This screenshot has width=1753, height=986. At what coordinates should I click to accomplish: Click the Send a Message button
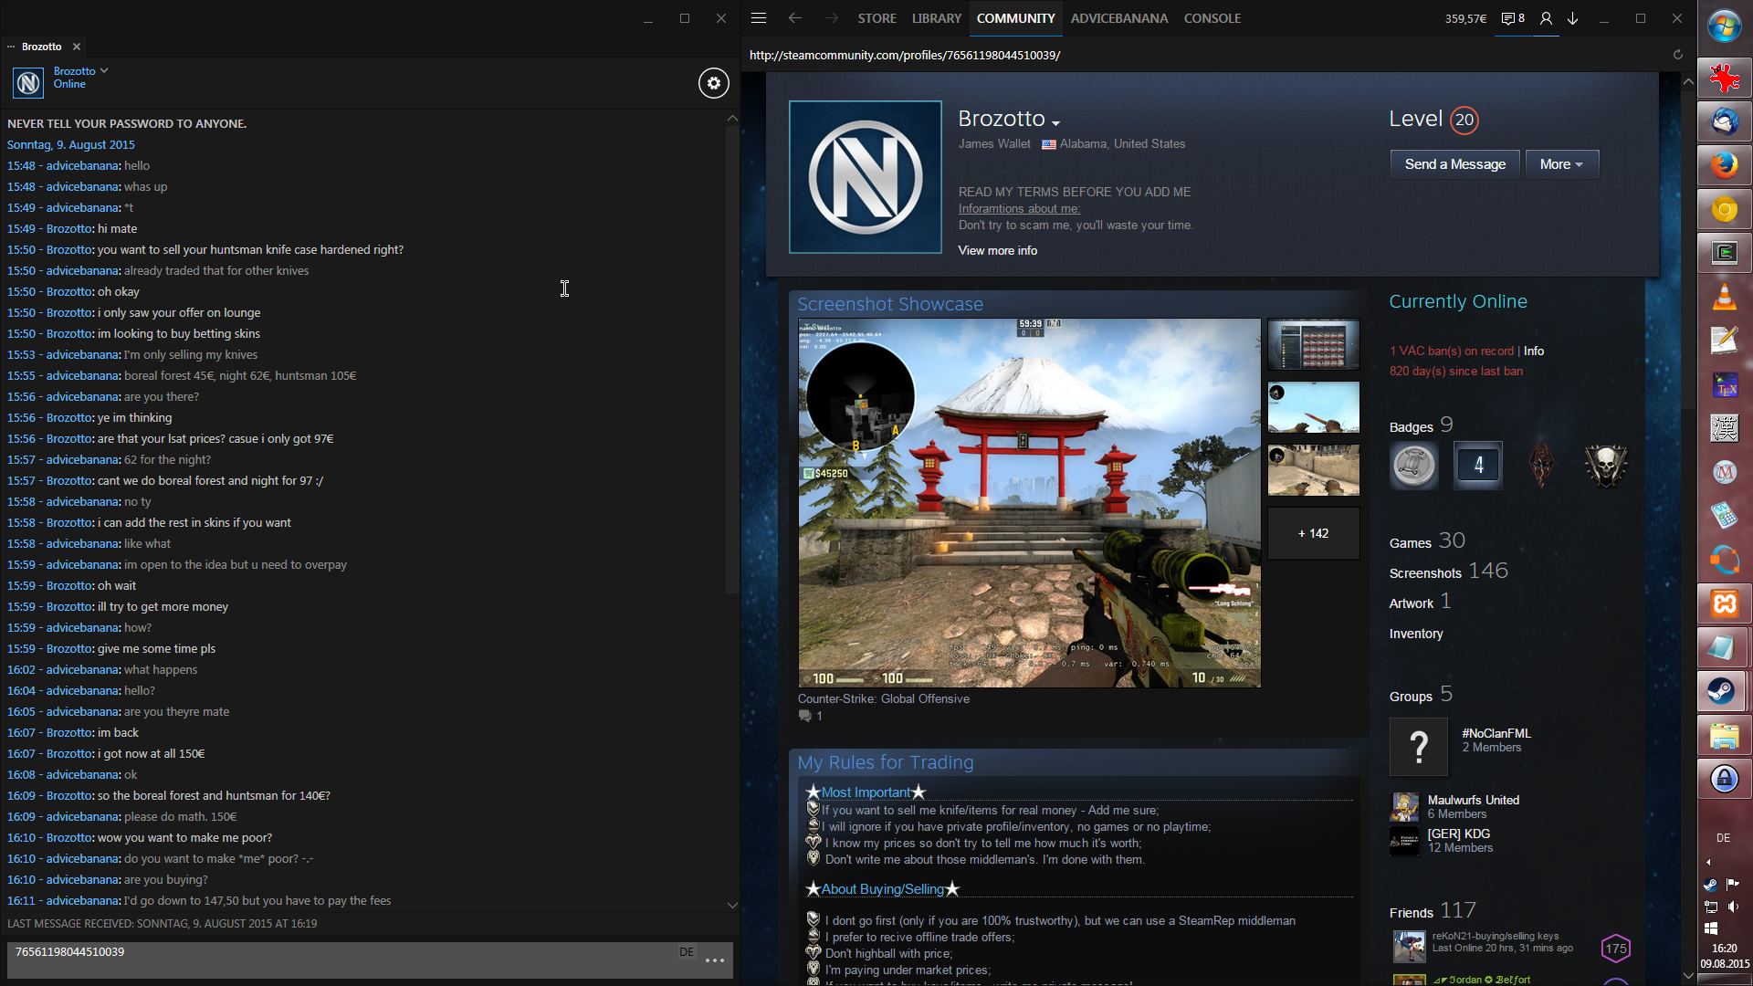coord(1454,164)
